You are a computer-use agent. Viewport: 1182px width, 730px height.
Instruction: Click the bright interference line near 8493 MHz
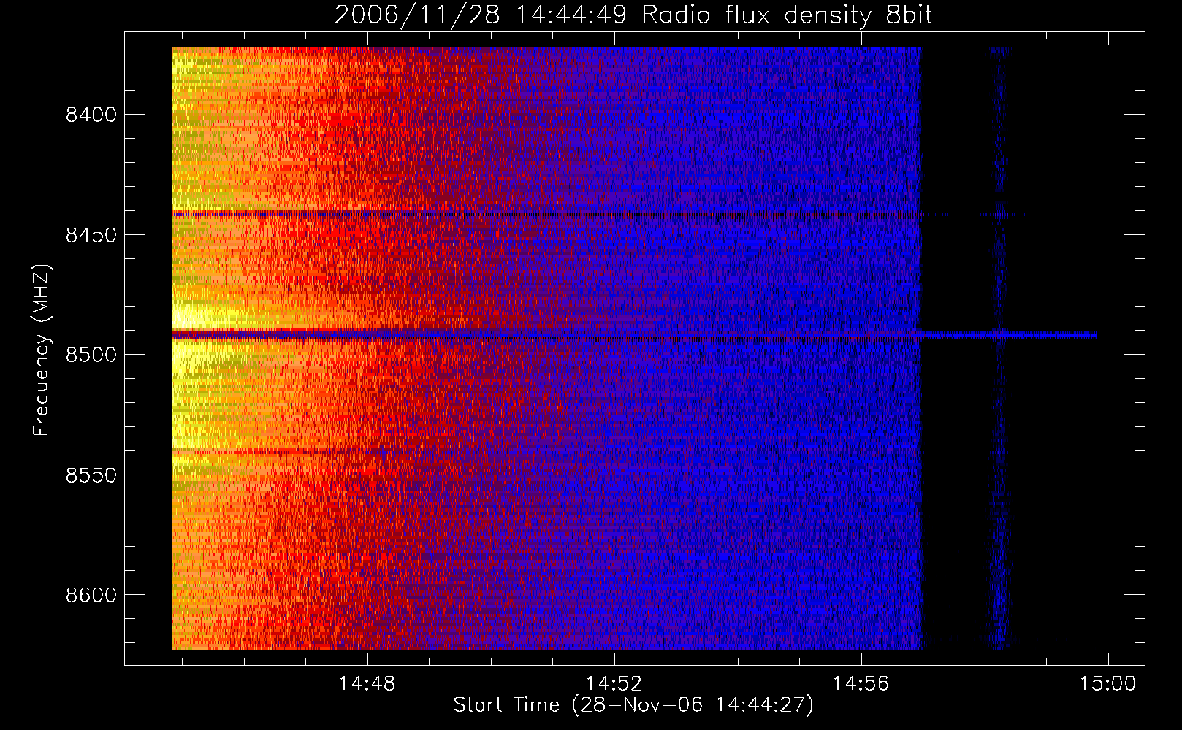tap(634, 336)
